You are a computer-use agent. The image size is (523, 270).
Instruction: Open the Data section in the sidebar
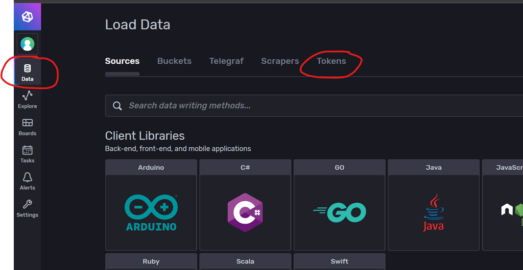(x=28, y=73)
